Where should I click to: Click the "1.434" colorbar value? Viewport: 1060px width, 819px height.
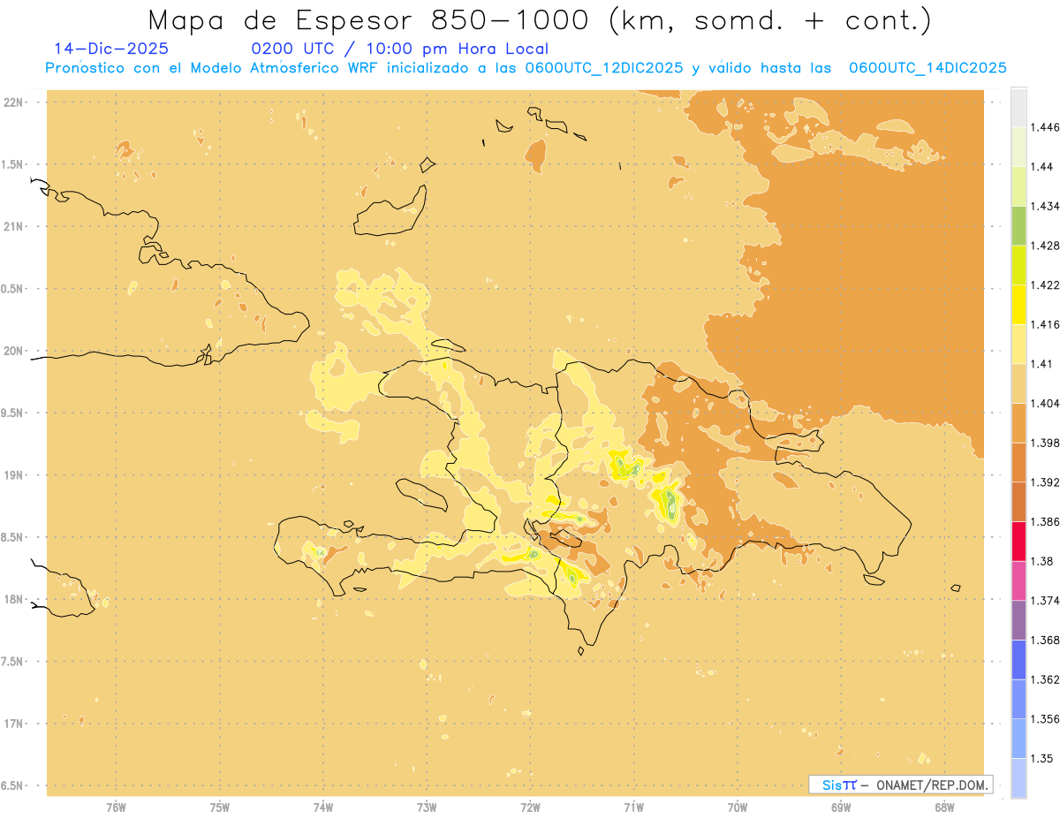(1044, 206)
